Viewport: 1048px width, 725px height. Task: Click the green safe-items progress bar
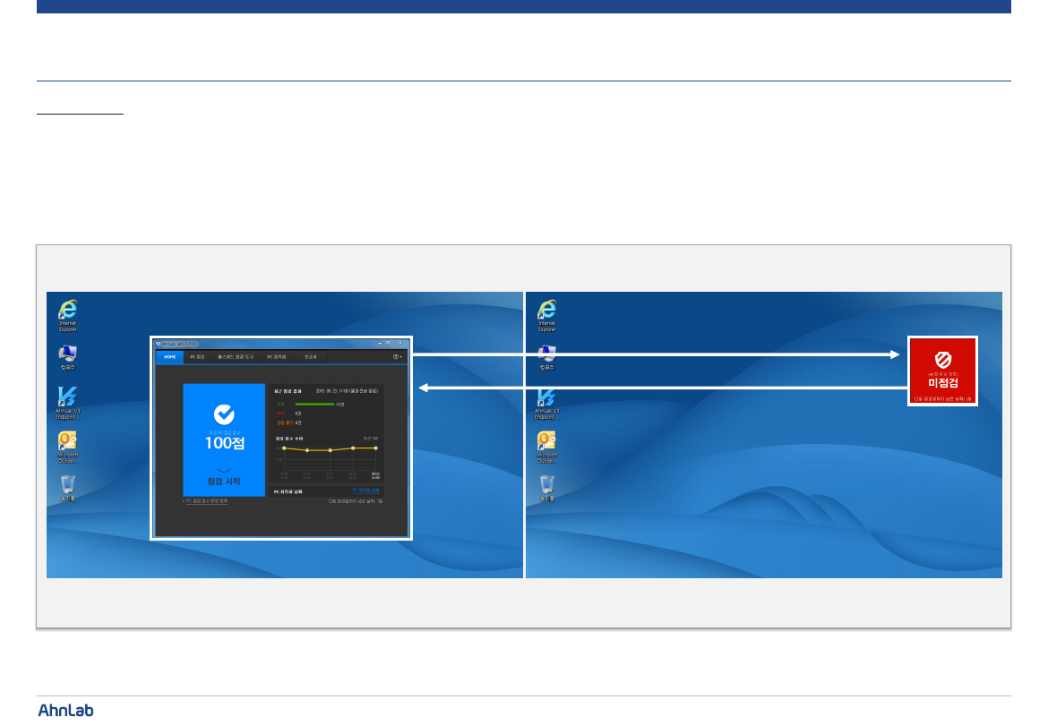coord(314,405)
